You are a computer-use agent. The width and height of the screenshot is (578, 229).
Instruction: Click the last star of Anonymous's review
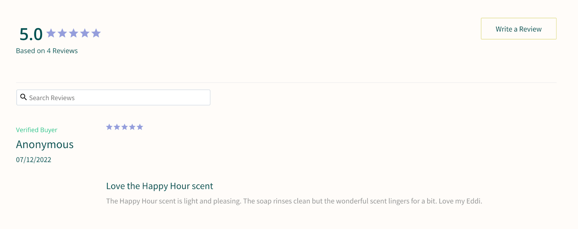pyautogui.click(x=140, y=127)
